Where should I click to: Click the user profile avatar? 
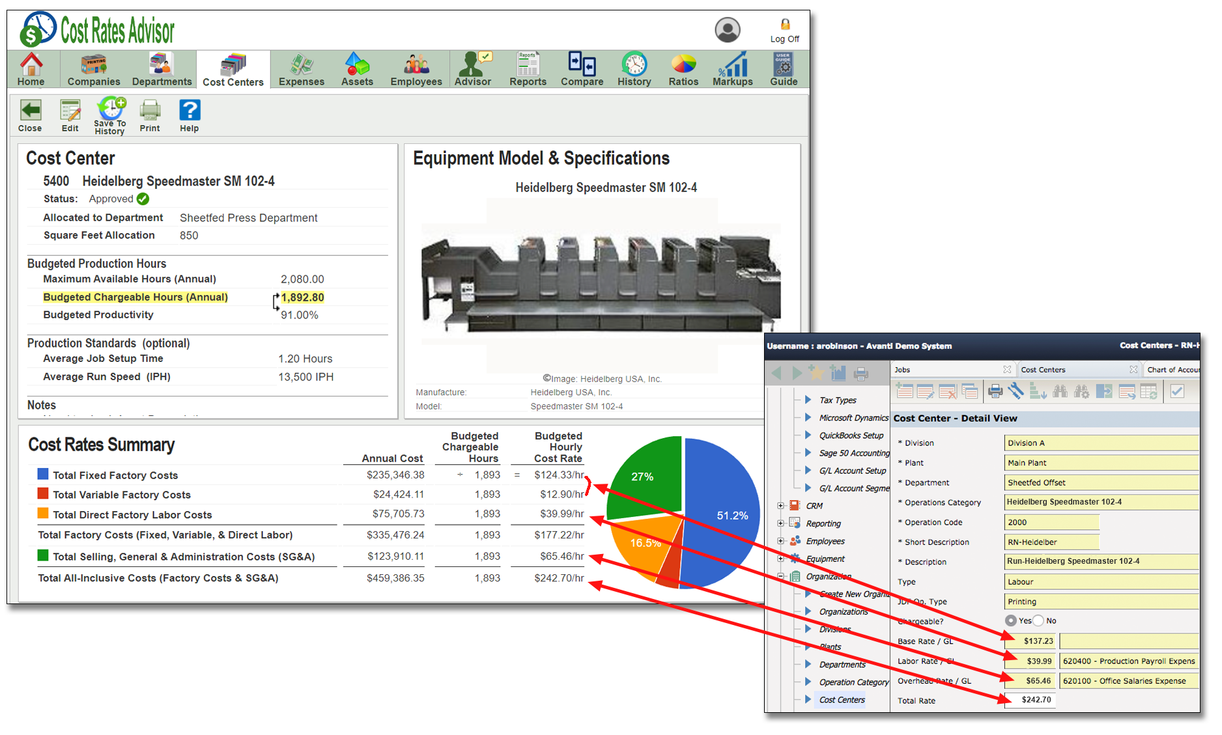728,30
